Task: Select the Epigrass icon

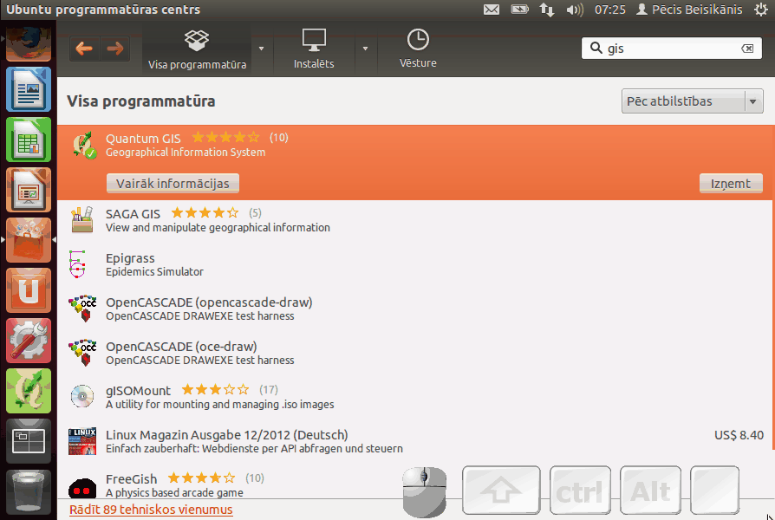Action: [78, 264]
